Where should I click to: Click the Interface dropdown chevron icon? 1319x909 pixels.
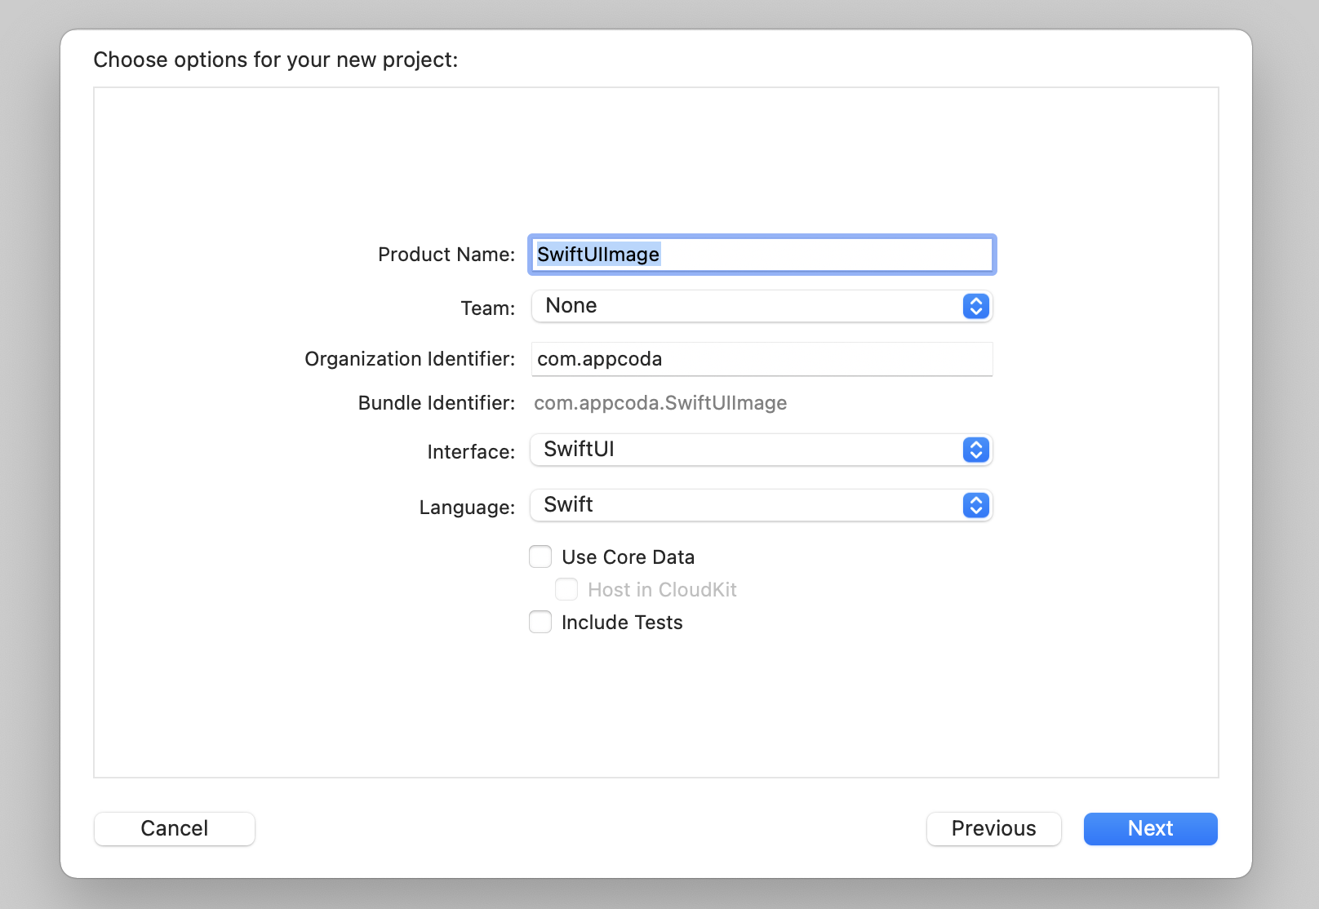pos(975,450)
